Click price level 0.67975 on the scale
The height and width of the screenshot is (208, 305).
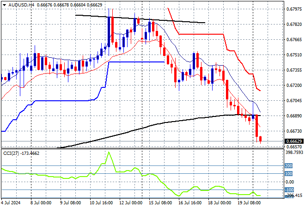coord(294,9)
